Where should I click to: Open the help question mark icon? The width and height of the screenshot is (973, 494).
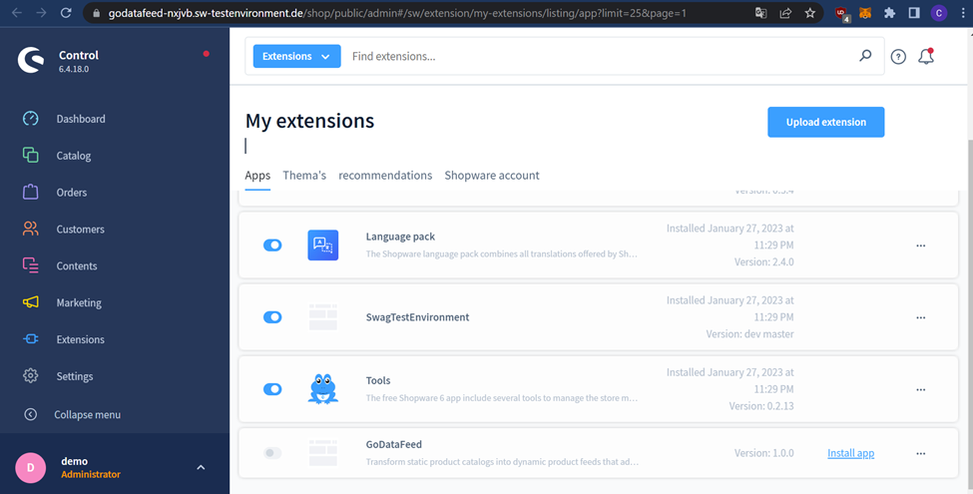pos(898,57)
